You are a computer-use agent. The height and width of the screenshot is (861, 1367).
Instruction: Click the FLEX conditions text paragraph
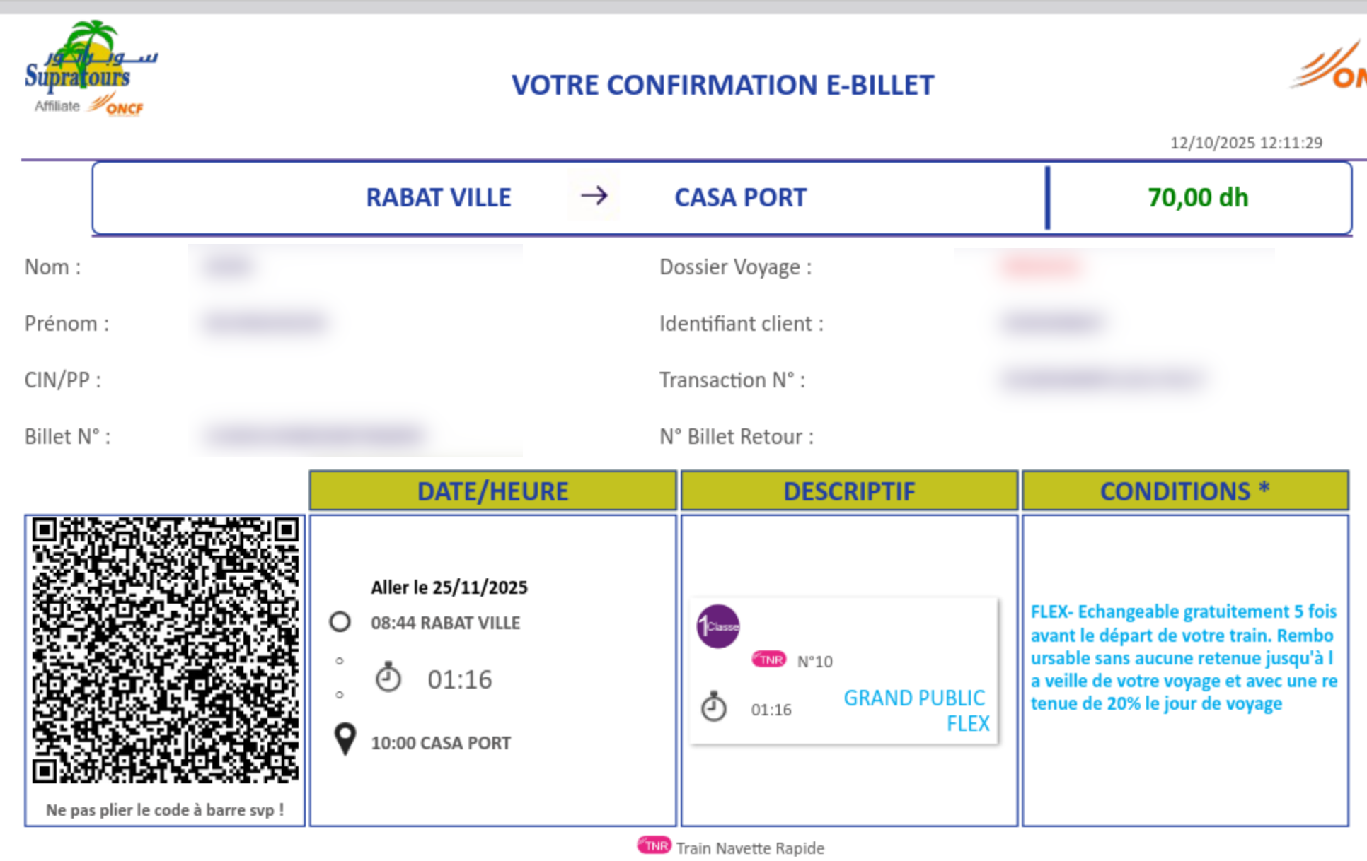point(1184,657)
